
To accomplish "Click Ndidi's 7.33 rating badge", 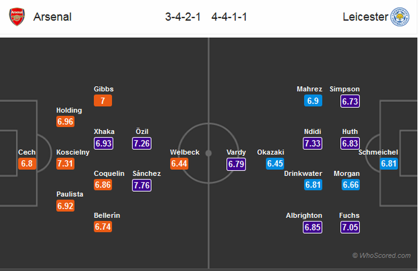I will click(312, 143).
